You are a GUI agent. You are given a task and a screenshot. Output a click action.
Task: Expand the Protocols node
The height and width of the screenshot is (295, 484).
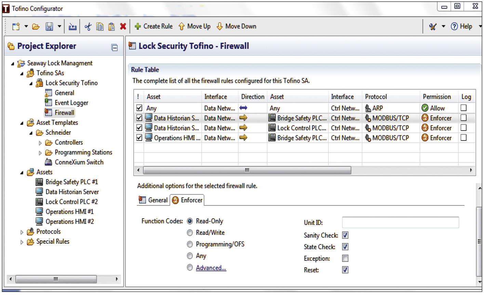[22, 232]
